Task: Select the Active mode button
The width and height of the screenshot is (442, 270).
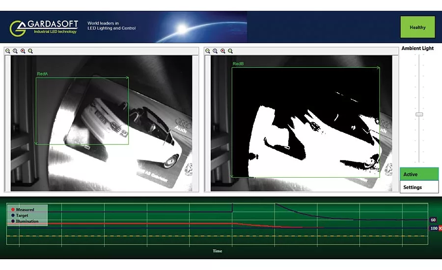Action: point(419,174)
